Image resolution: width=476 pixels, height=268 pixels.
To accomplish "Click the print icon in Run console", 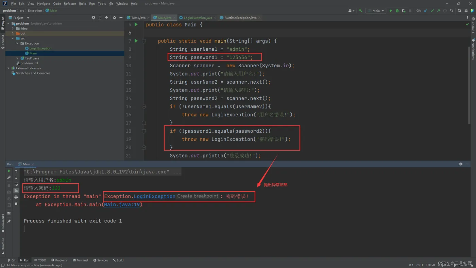I will pyautogui.click(x=16, y=197).
